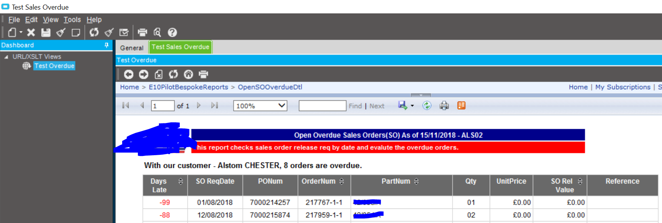The height and width of the screenshot is (223, 662).
Task: Open the E10PilotBespokeReports breadcrumb link
Action: [188, 87]
